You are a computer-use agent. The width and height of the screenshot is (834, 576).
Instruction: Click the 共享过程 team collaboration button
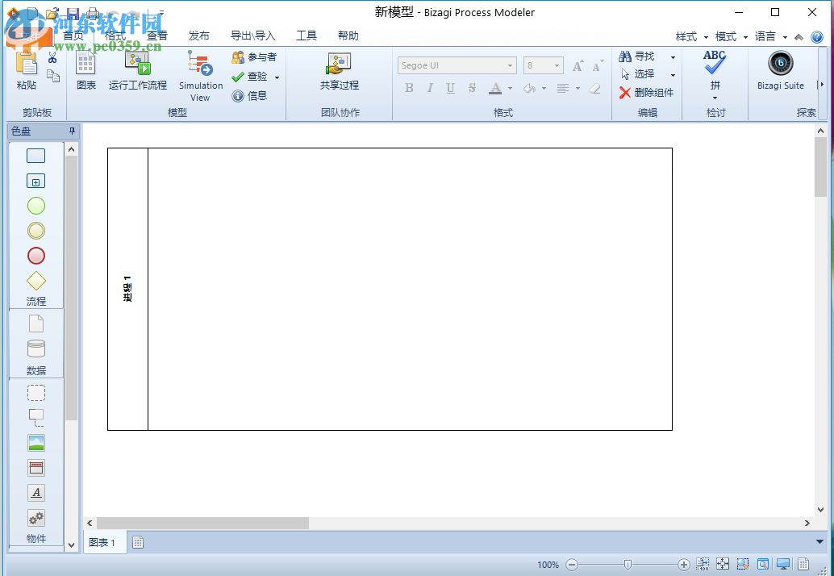pyautogui.click(x=339, y=75)
